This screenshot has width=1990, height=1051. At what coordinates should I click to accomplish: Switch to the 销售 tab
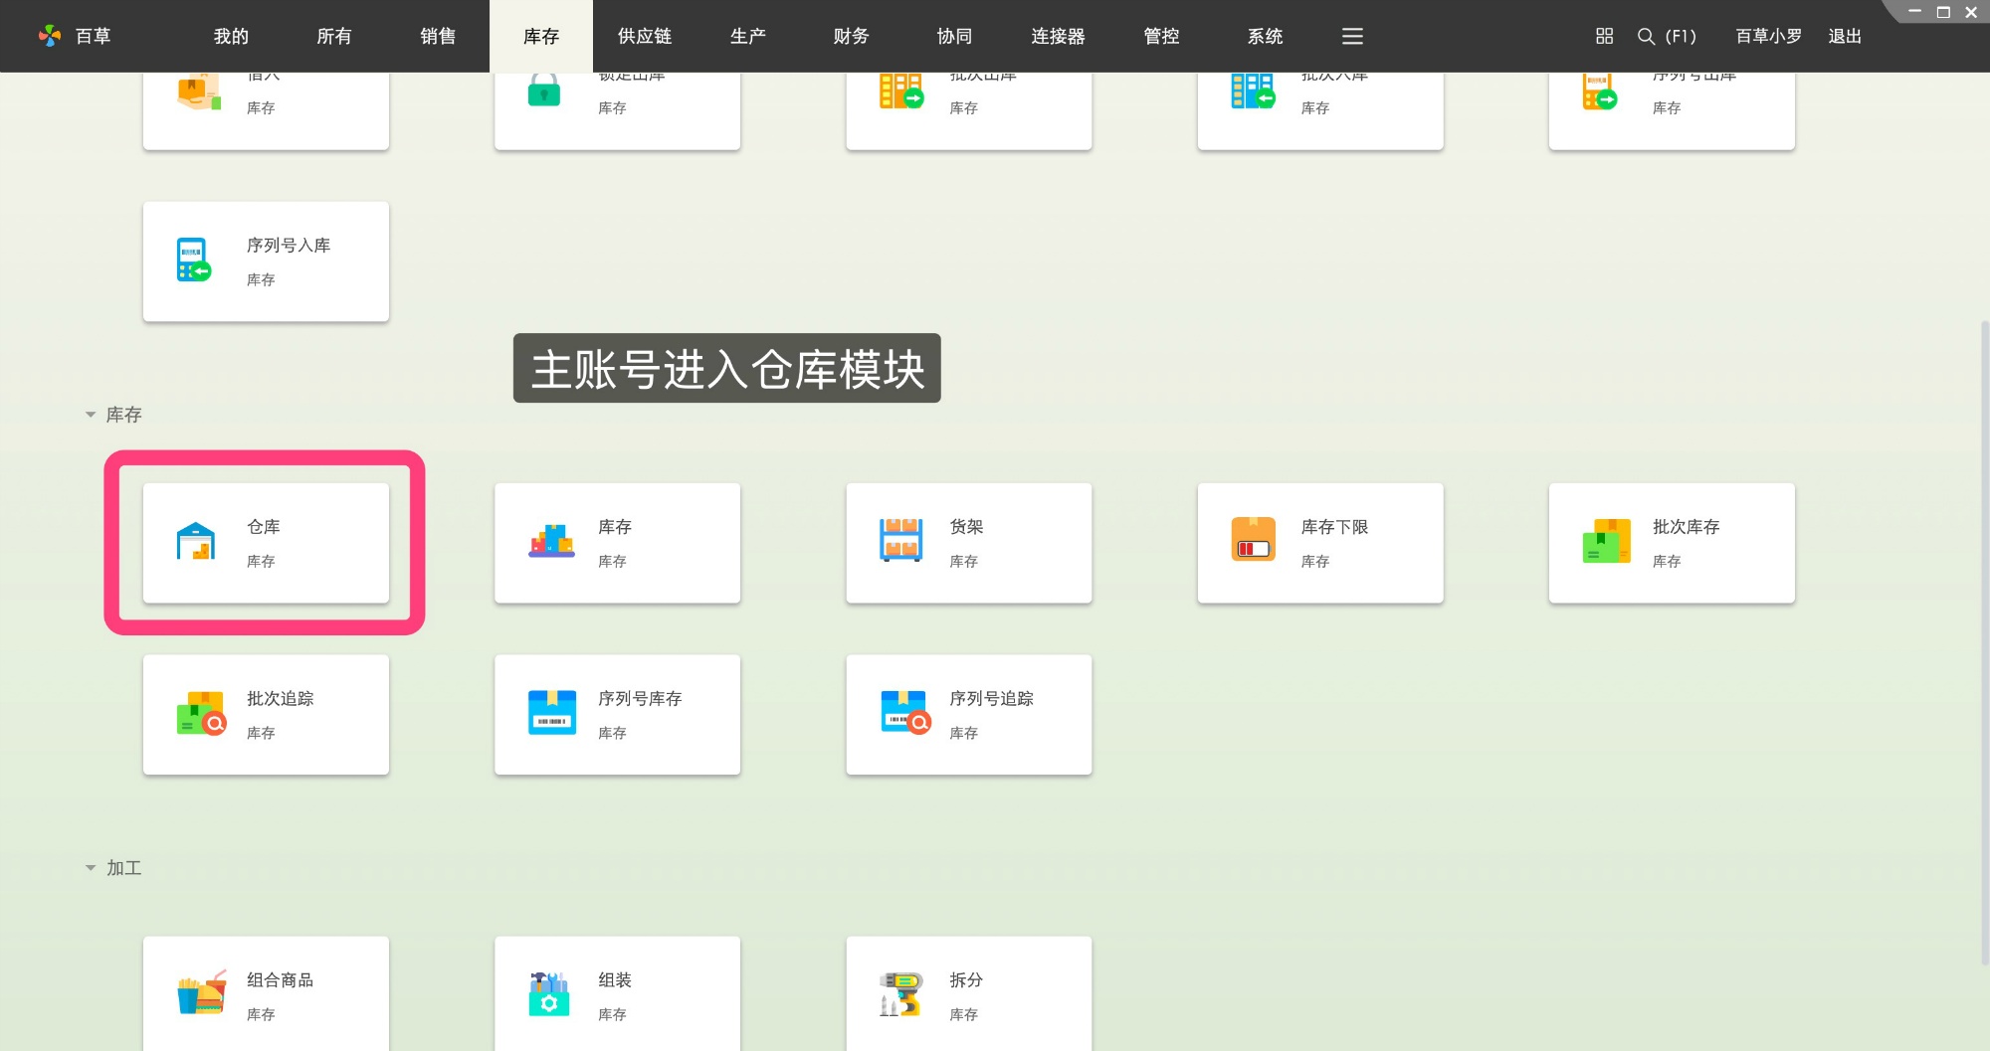point(438,37)
